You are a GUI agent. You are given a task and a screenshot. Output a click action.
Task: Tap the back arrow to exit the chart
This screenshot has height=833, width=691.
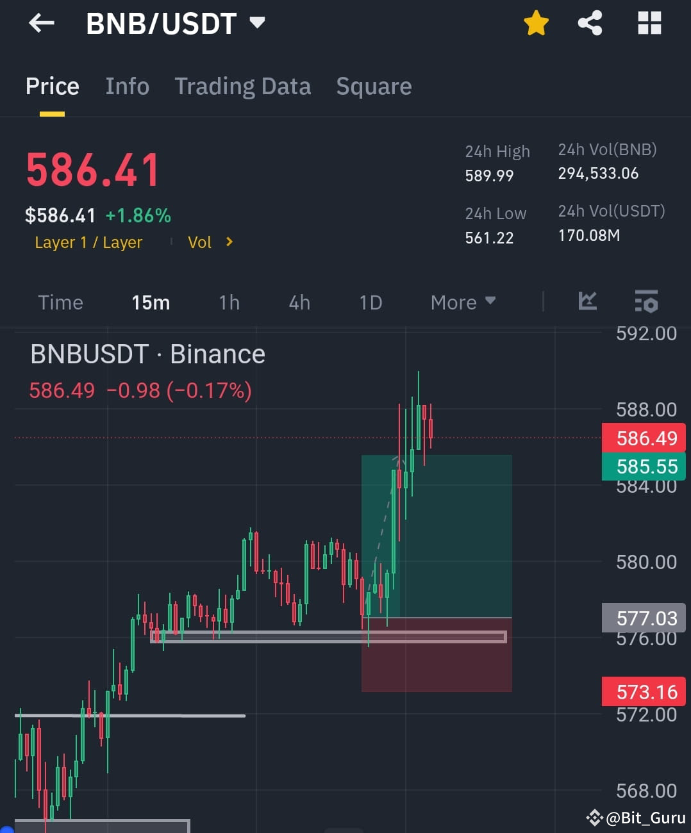click(x=41, y=23)
